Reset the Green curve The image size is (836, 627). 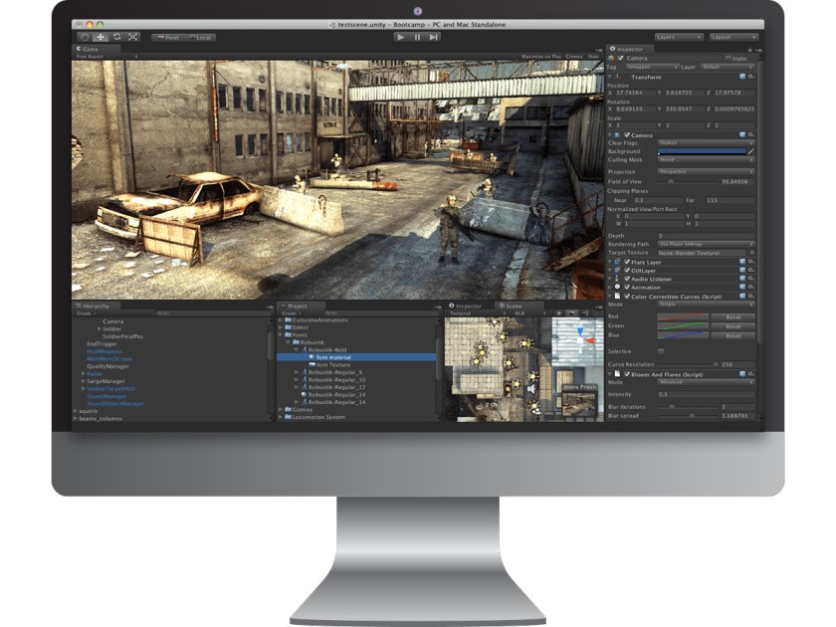pos(733,326)
